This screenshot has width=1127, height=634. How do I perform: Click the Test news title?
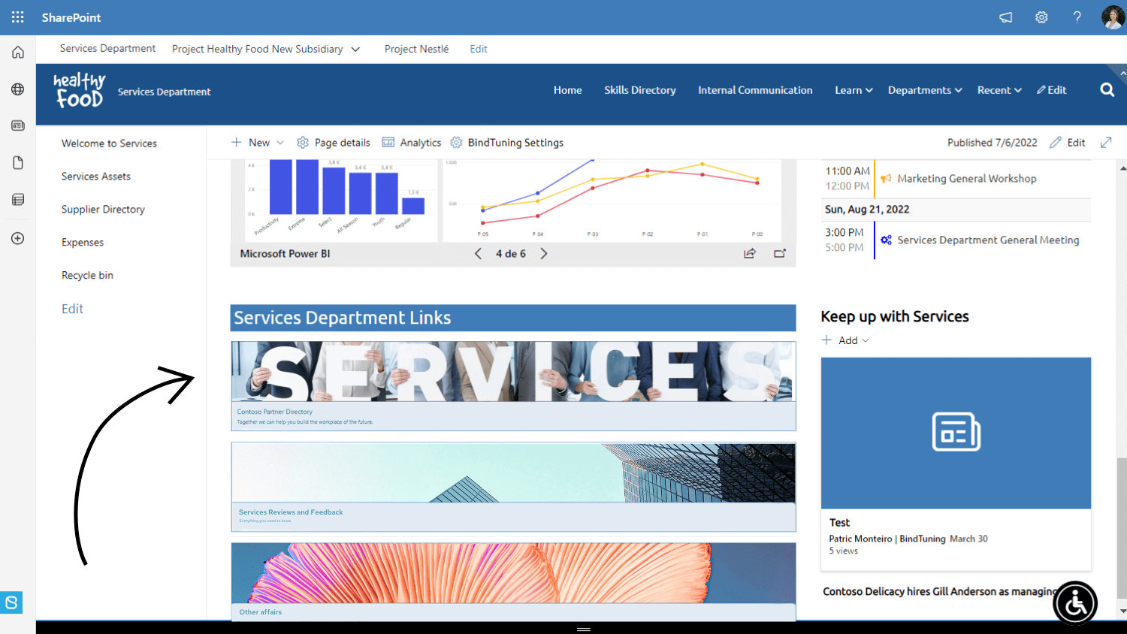(x=839, y=523)
